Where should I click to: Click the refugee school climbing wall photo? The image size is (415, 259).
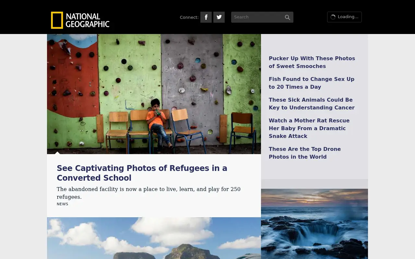[x=154, y=94]
